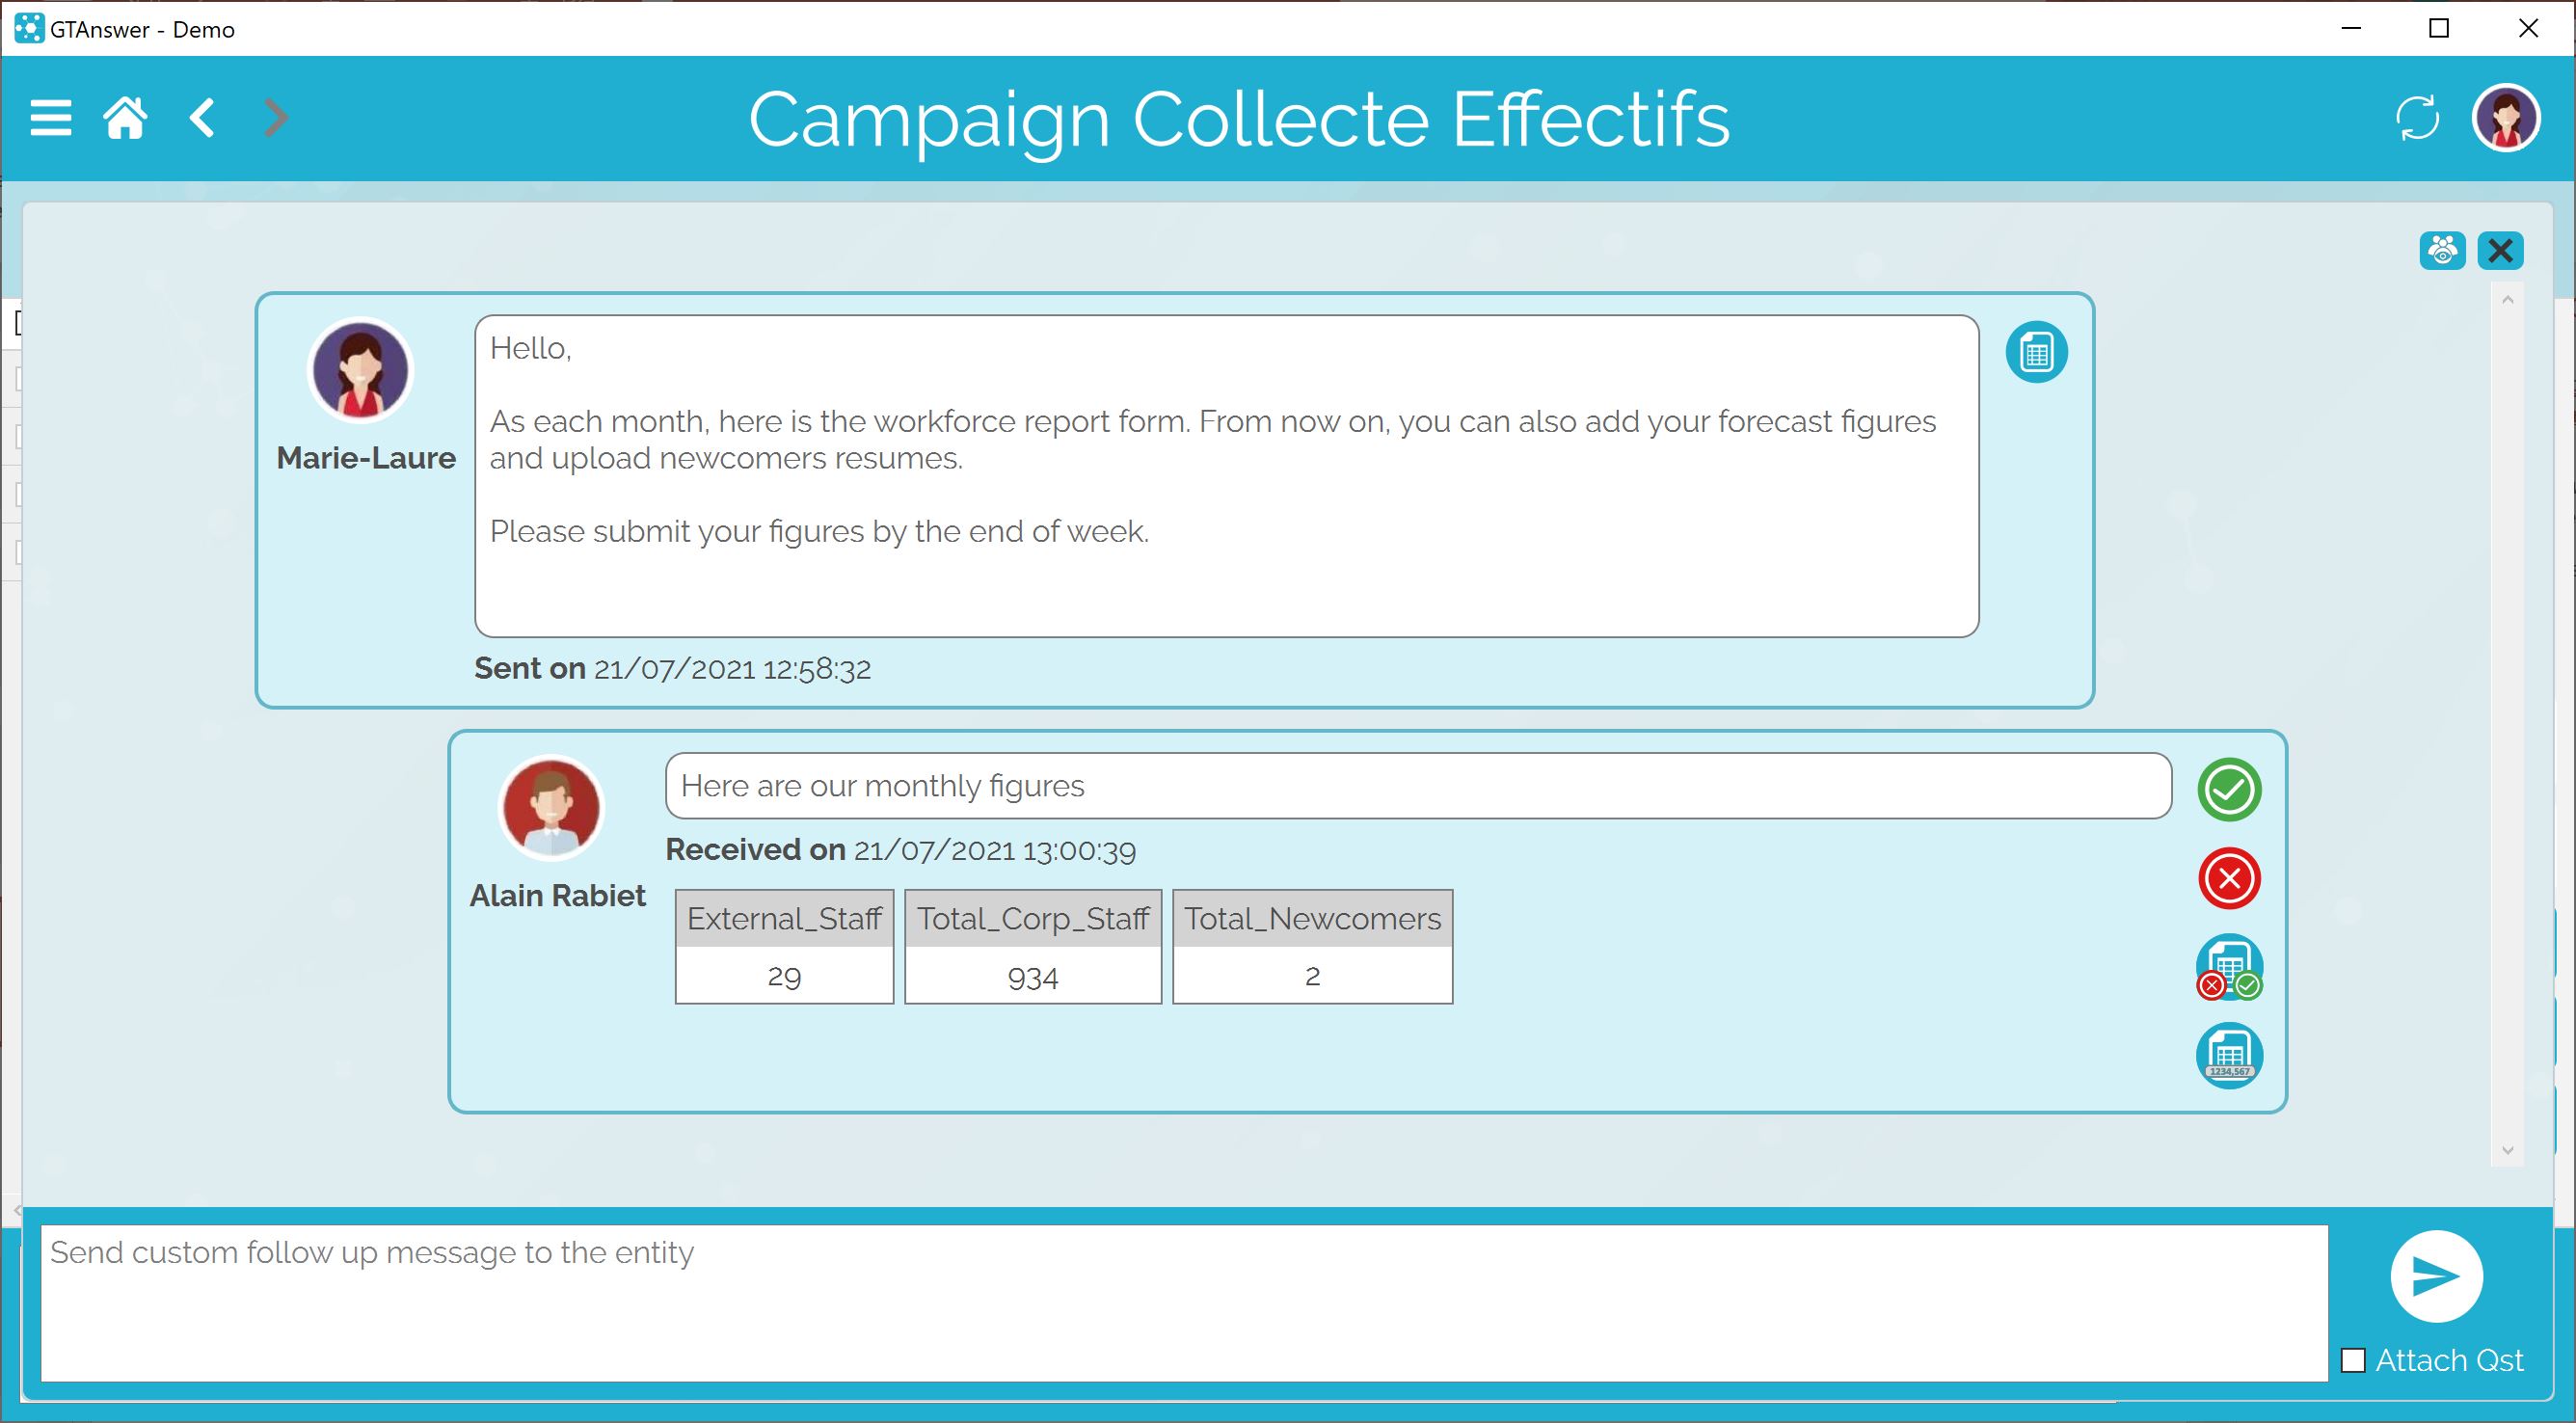
Task: Click the Campaign Collecte Effectifs title
Action: click(x=1238, y=120)
